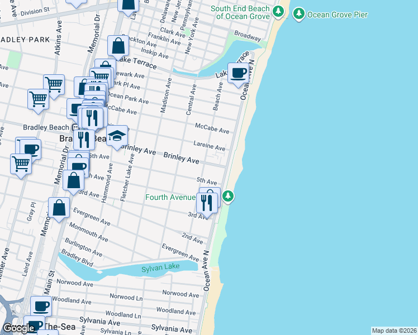The height and width of the screenshot is (335, 418).
Task: Click the Hammond Ave street label
Action: click(x=107, y=183)
